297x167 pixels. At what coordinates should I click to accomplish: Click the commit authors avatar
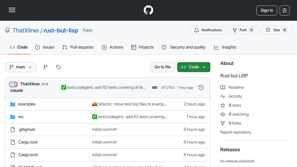(x=13, y=84)
